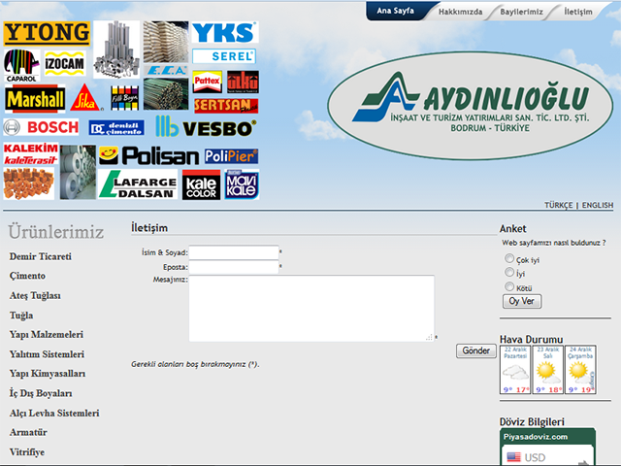The image size is (621, 466).
Task: Click the Sertsan brand logo
Action: coord(226,106)
